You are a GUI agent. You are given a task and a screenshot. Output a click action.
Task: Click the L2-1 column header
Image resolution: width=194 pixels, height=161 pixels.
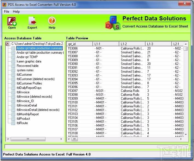click(x=178, y=44)
